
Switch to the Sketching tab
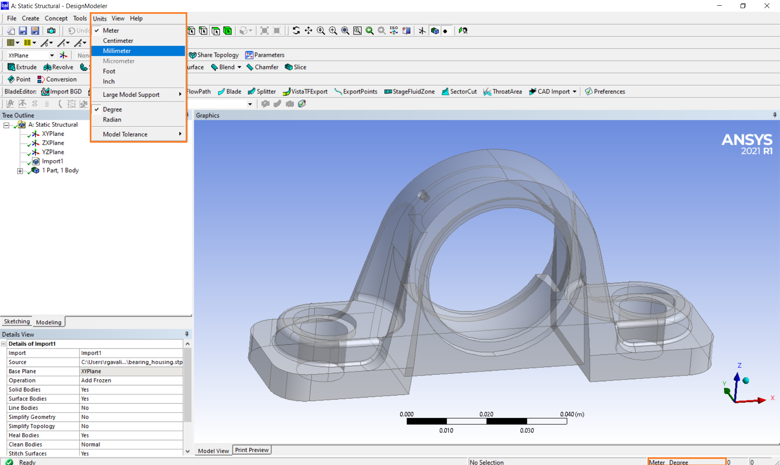[17, 322]
